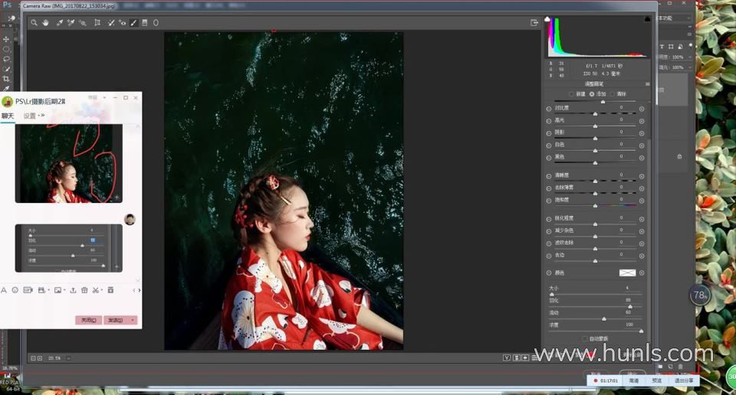Click 退出分享 button in recording bar
Viewport: 736px width, 395px height.
pyautogui.click(x=683, y=380)
